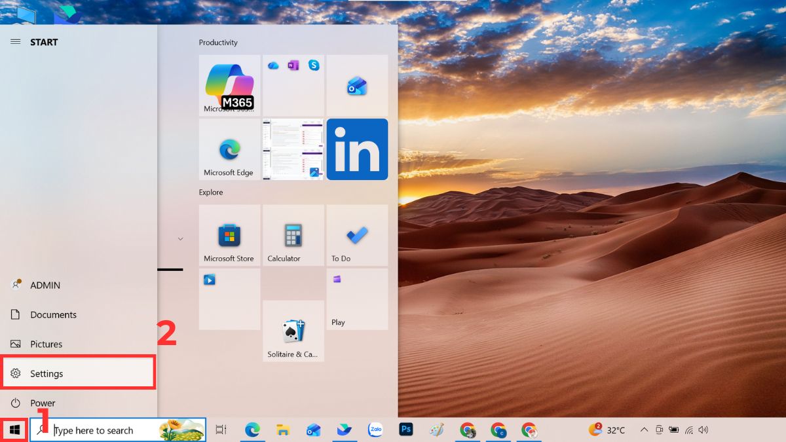Open the Photos live tile showing screenshots

tap(293, 149)
